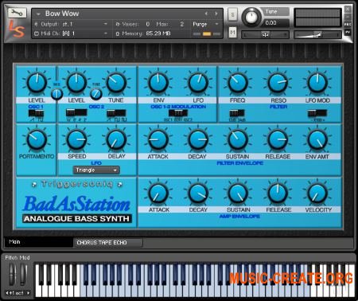Open the instrument name dropdown Bow Wow

[38, 14]
